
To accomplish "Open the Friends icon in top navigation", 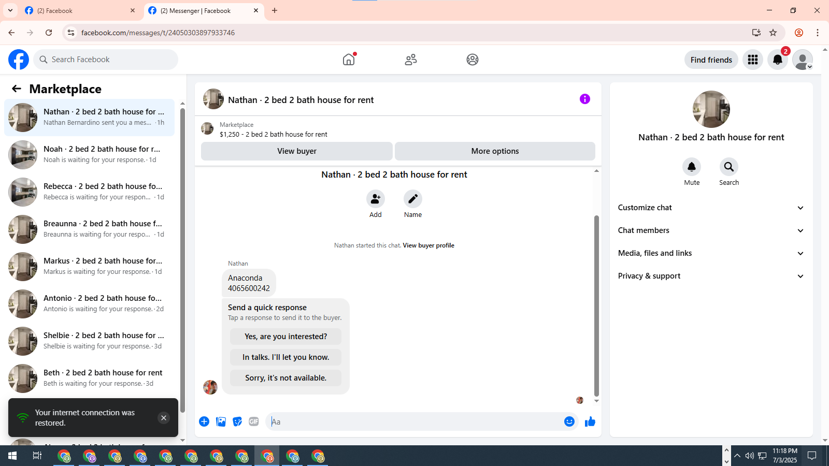I will pos(411,60).
